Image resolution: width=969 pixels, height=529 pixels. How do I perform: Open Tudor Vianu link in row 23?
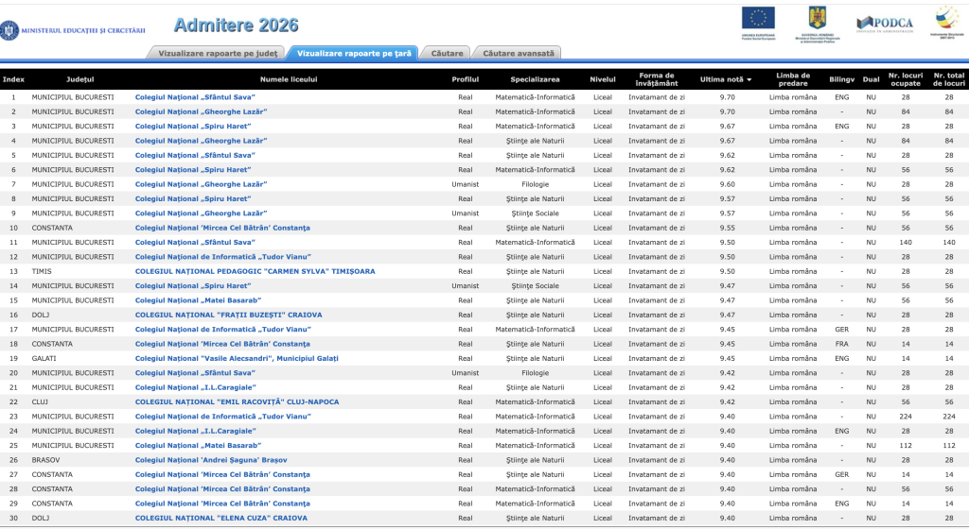click(x=223, y=417)
